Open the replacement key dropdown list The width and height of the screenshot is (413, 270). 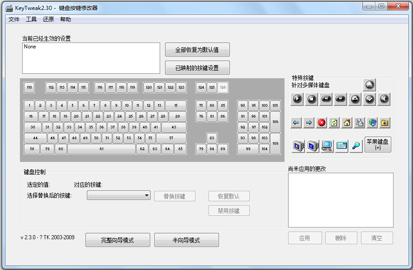click(x=148, y=195)
